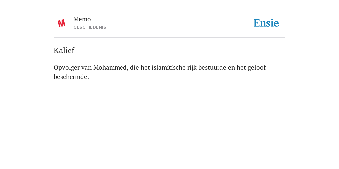Click the word bestuurde in the definition

click(212, 67)
